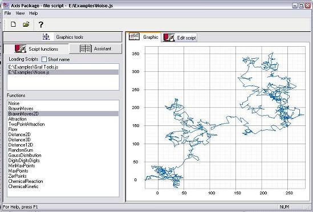Open the File menu

pyautogui.click(x=7, y=13)
